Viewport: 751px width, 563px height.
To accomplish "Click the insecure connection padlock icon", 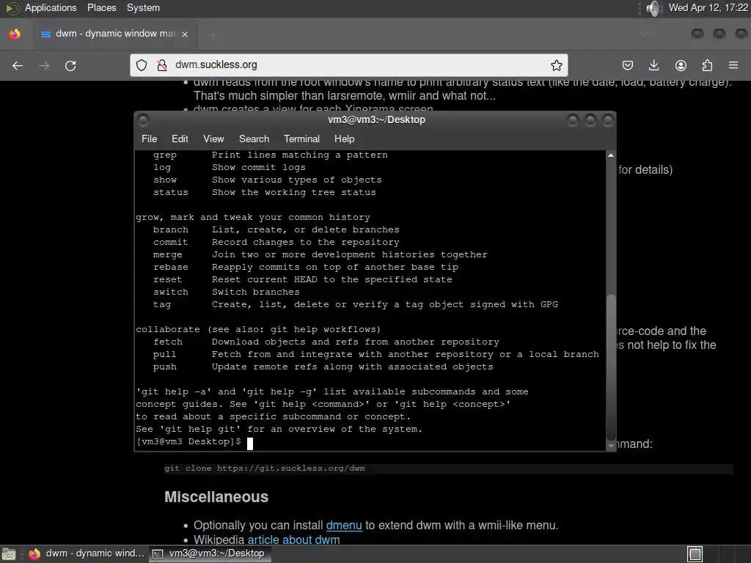I will tap(162, 65).
